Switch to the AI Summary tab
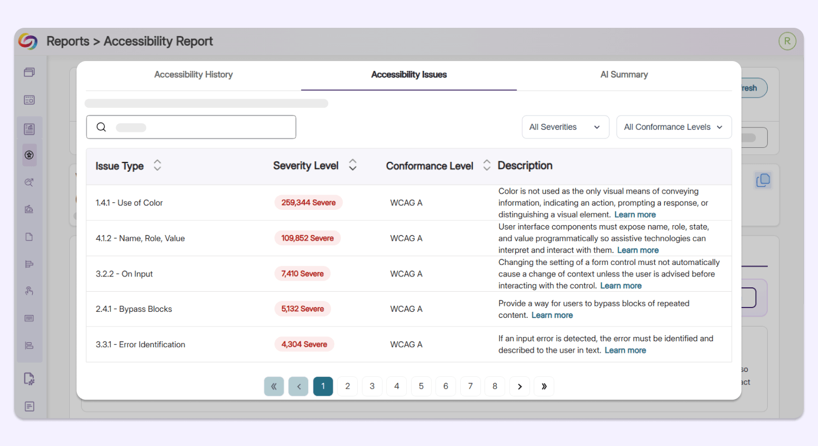The image size is (818, 446). [624, 75]
